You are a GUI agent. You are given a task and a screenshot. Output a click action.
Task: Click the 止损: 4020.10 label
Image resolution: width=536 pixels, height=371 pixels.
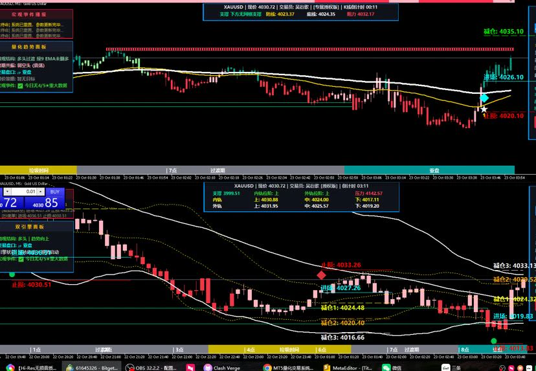[504, 116]
